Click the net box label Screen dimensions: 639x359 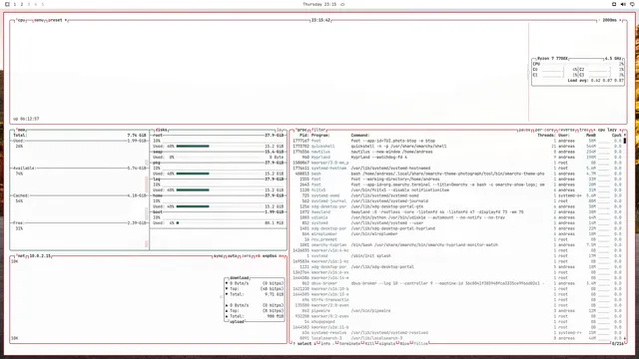point(21,256)
